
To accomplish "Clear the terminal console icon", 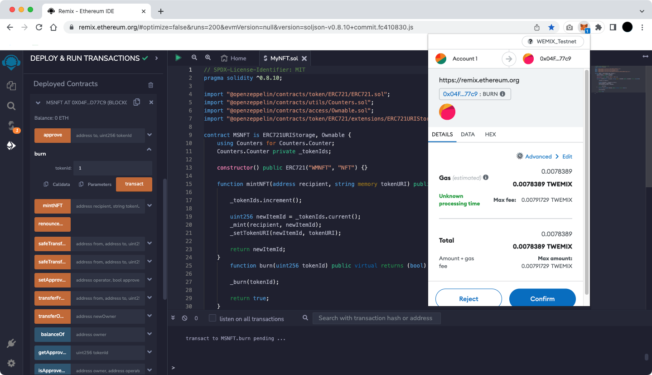I will point(184,318).
